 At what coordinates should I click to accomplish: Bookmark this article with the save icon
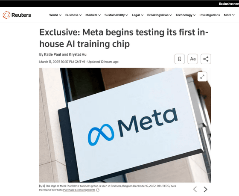tap(180, 59)
